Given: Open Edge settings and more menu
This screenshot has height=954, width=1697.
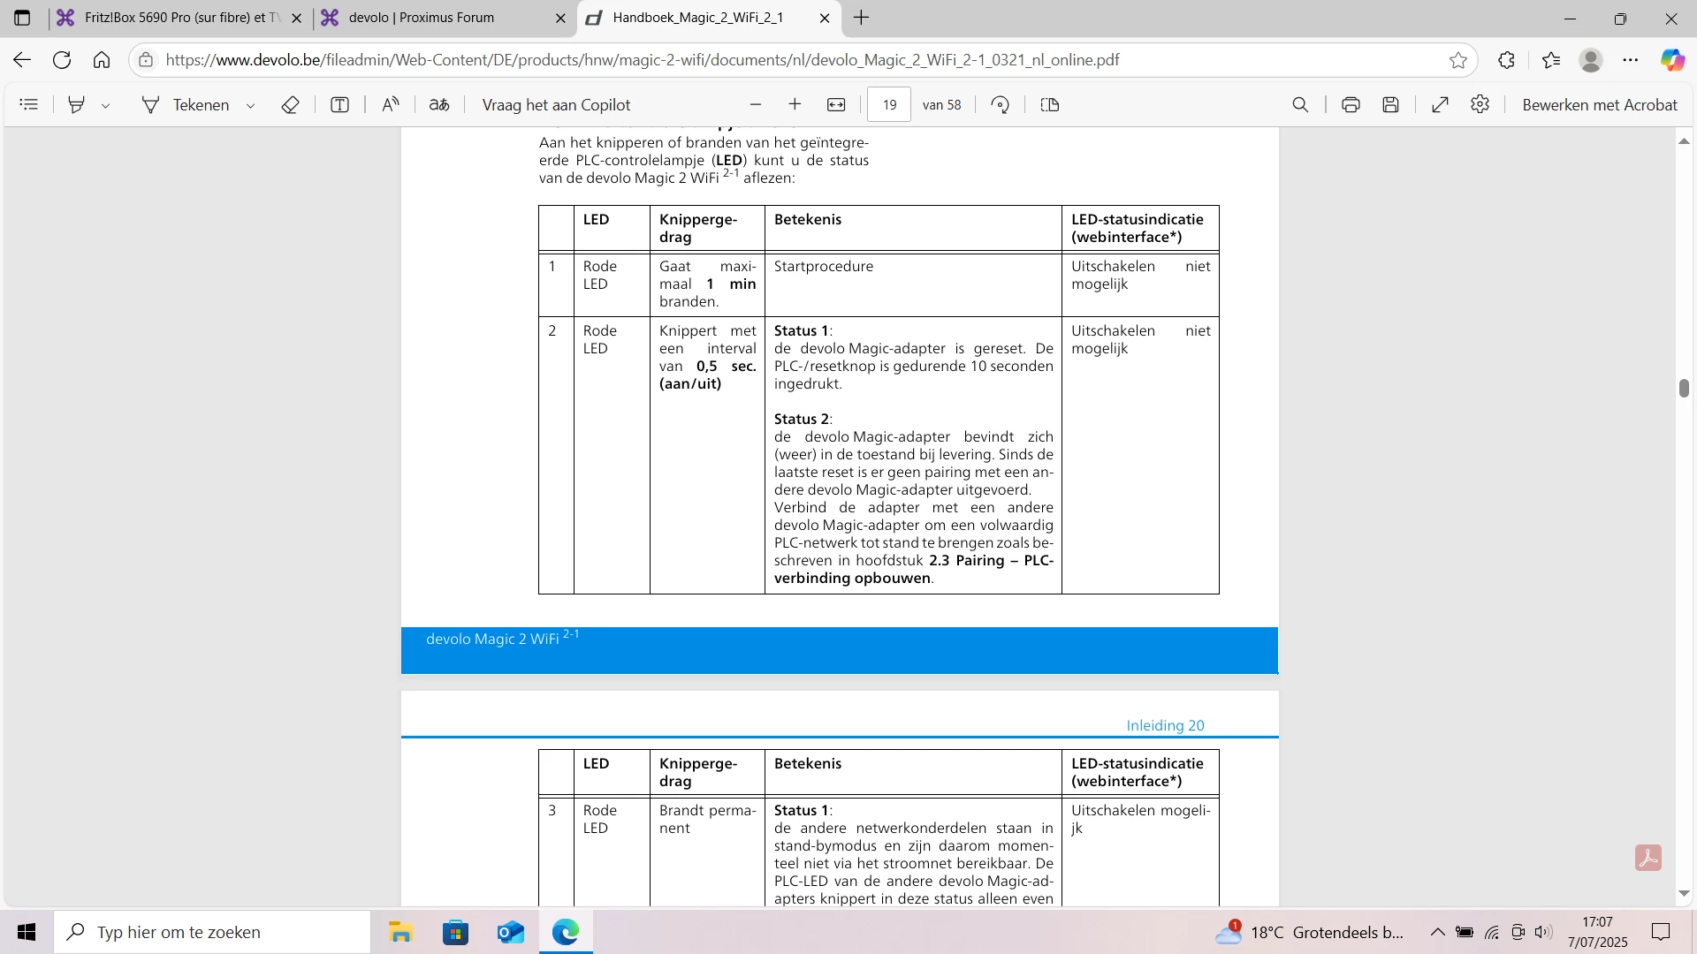Looking at the screenshot, I should pyautogui.click(x=1631, y=60).
